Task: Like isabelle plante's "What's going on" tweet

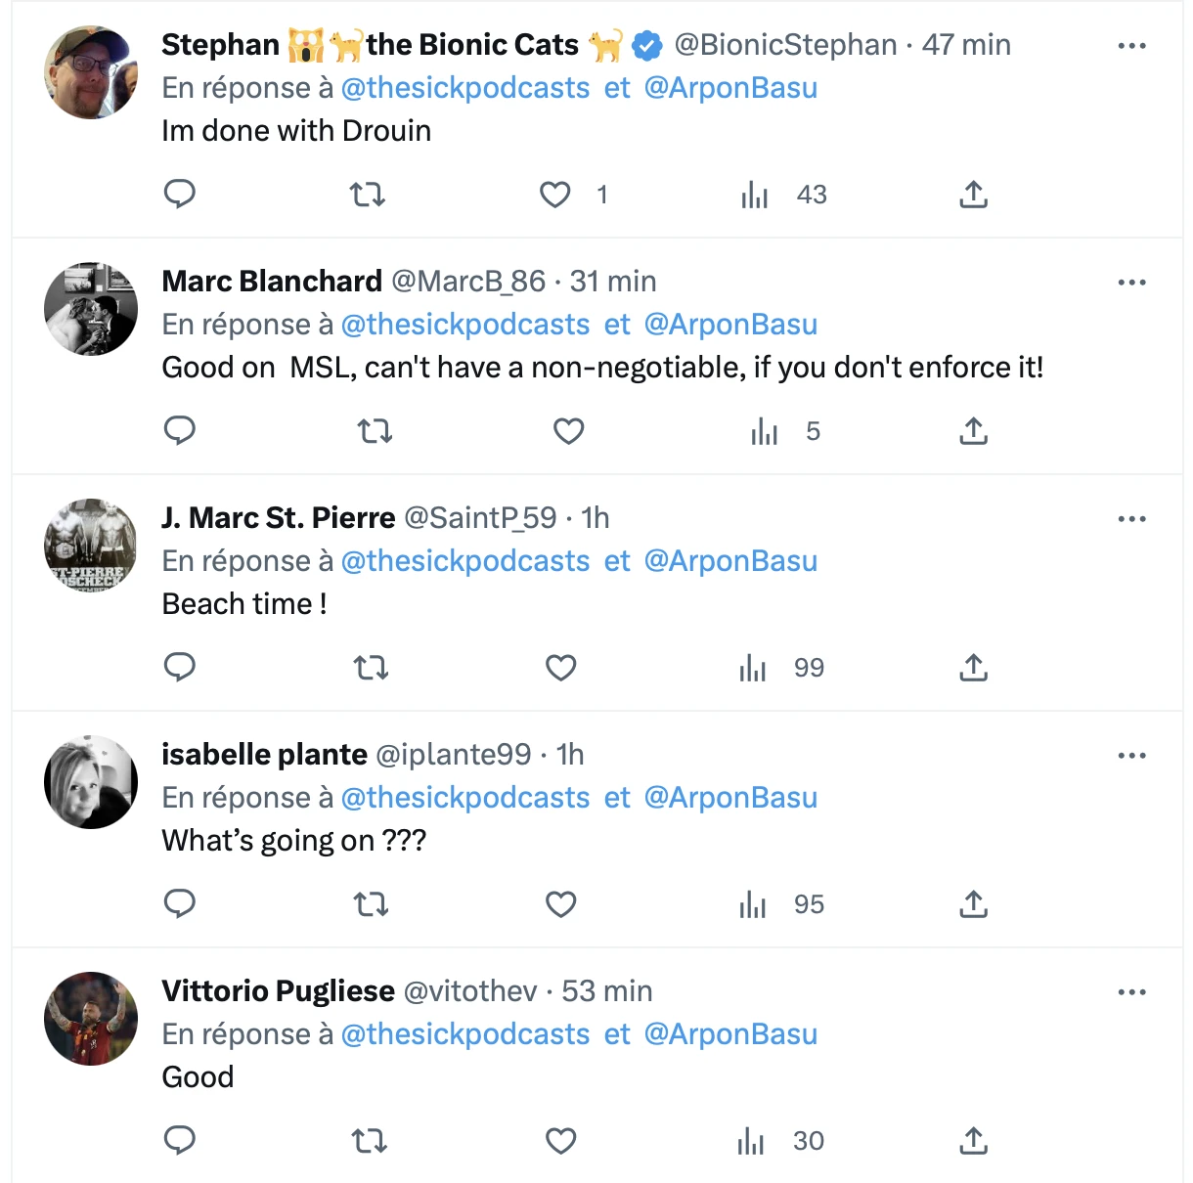Action: (x=560, y=904)
